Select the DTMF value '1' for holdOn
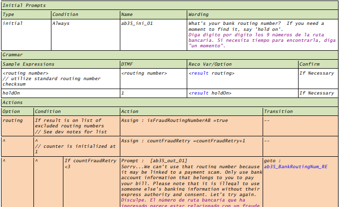This screenshot has height=207, width=339. (153, 93)
